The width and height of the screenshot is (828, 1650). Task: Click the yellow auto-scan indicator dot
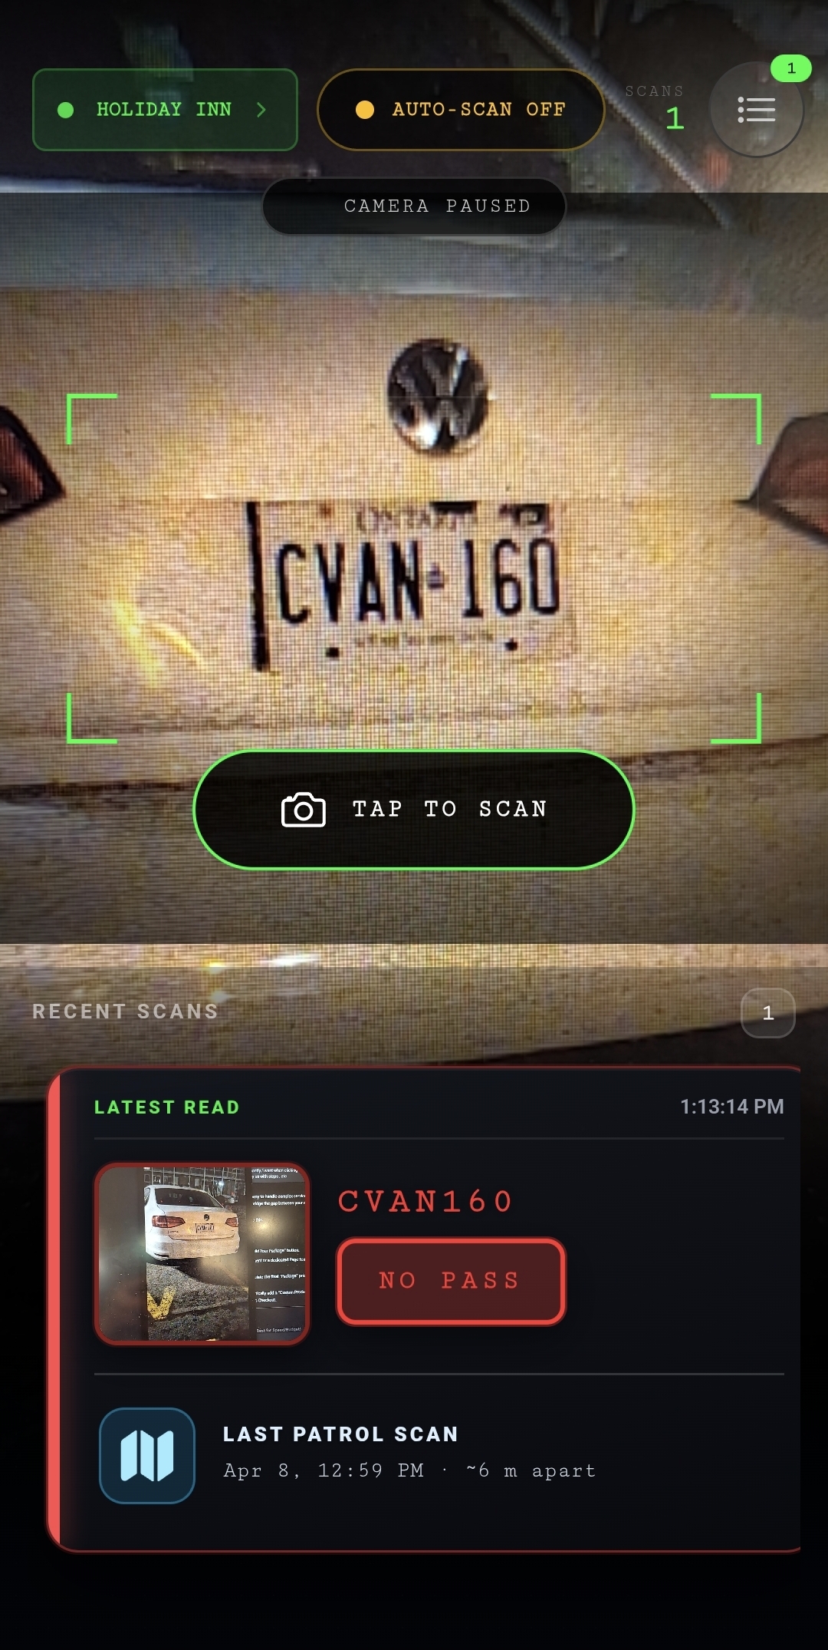pos(365,110)
